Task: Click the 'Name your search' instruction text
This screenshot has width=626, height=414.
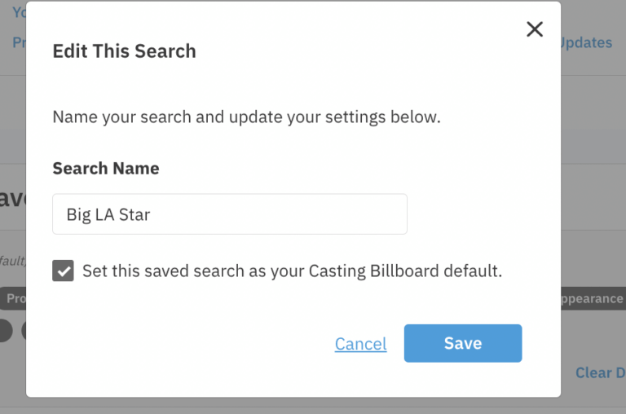Action: click(x=246, y=117)
